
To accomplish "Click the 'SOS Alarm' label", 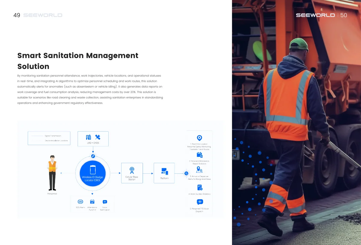I will tap(80, 207).
